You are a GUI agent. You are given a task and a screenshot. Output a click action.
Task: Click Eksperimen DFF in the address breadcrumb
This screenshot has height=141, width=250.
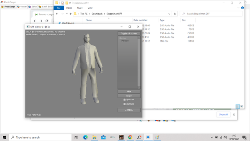[114, 14]
